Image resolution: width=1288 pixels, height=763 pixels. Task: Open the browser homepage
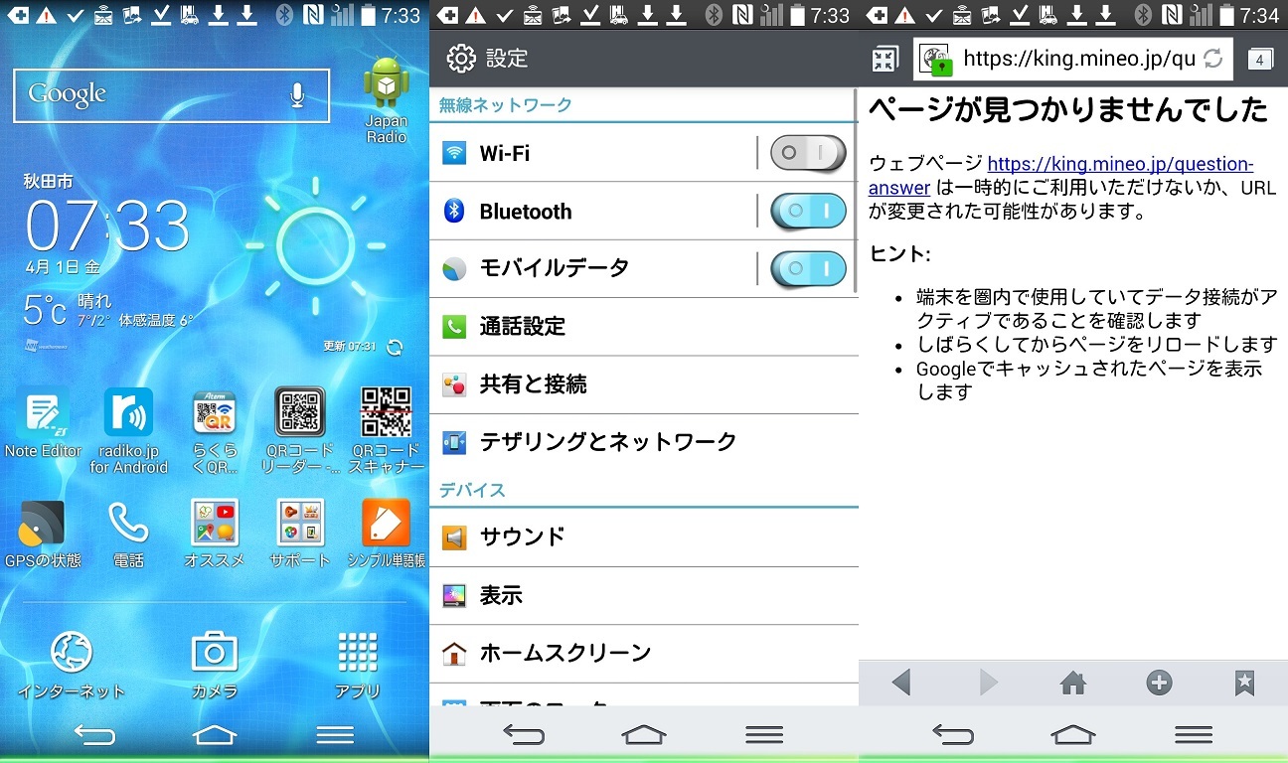click(x=1073, y=683)
